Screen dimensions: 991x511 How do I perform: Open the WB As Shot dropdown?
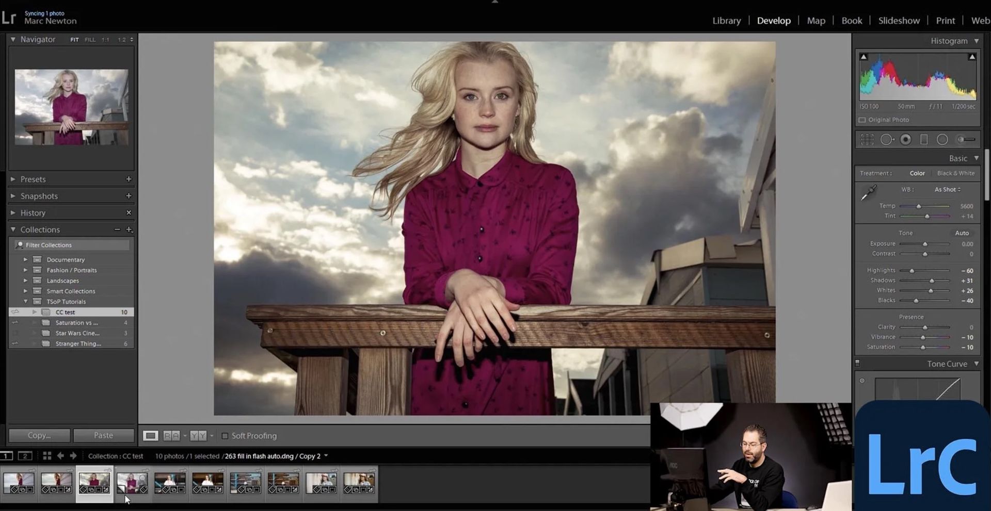[948, 189]
